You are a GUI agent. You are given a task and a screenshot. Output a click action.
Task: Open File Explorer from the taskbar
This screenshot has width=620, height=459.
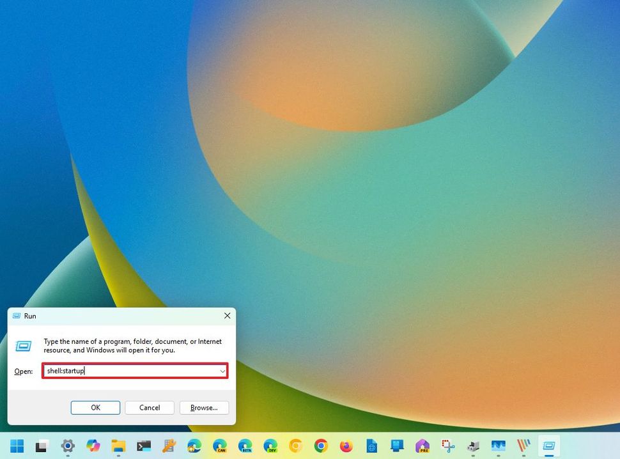click(118, 446)
